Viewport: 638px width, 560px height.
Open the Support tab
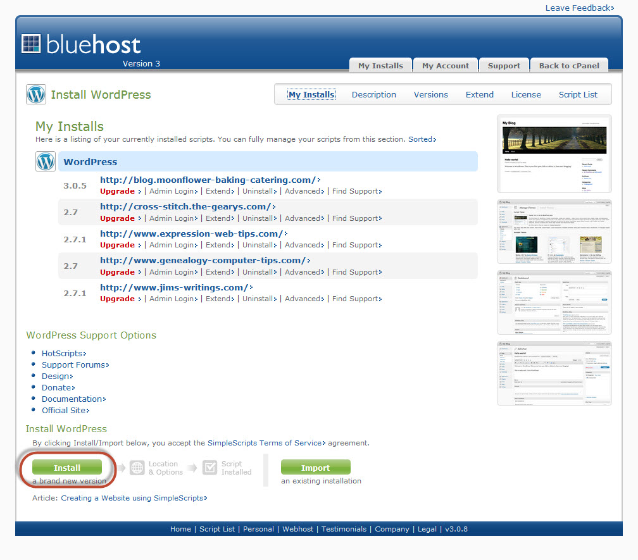pyautogui.click(x=504, y=65)
